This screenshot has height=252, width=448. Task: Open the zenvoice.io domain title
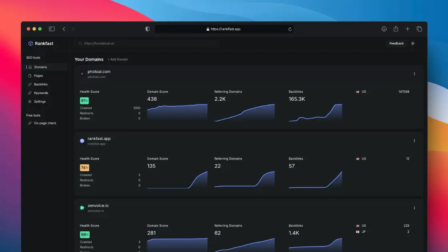pyautogui.click(x=98, y=206)
